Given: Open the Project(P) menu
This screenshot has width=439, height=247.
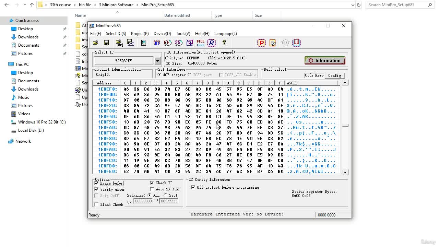Looking at the screenshot, I should point(140,34).
